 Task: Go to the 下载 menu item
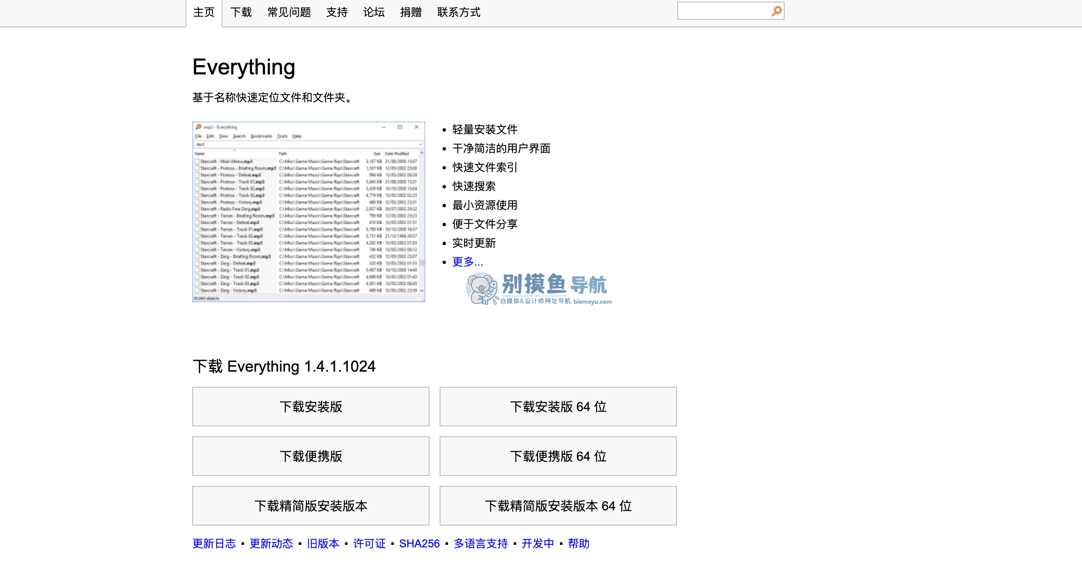pos(241,13)
